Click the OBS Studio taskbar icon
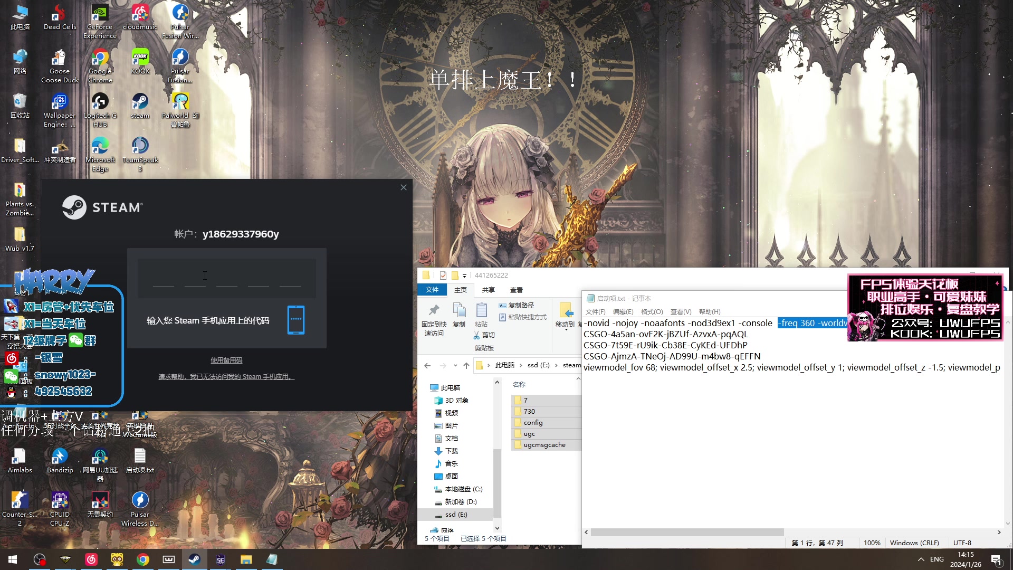This screenshot has height=570, width=1013. [40, 559]
